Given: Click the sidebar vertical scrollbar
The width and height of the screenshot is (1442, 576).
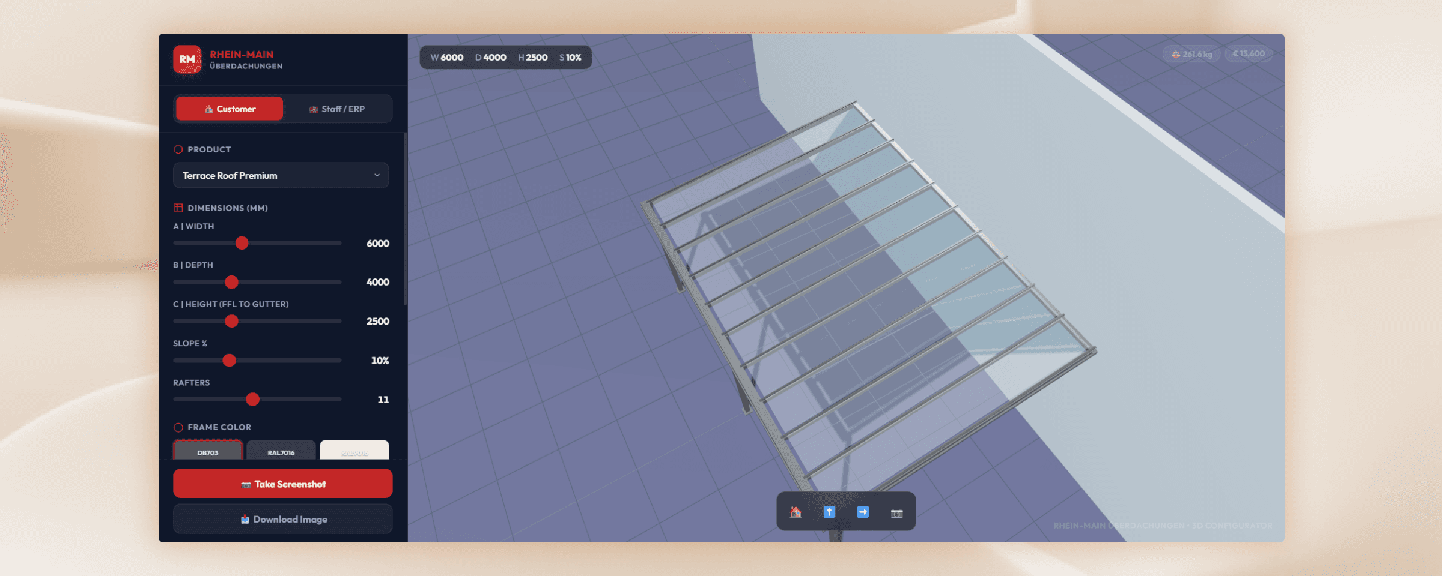Looking at the screenshot, I should tap(406, 219).
